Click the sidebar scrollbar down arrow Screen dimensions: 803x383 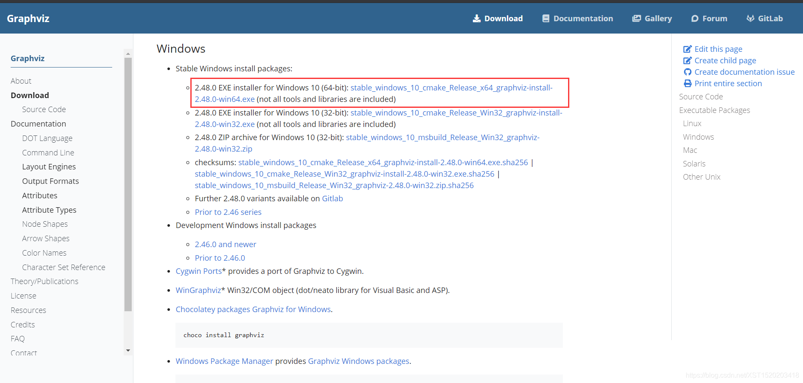coord(128,351)
